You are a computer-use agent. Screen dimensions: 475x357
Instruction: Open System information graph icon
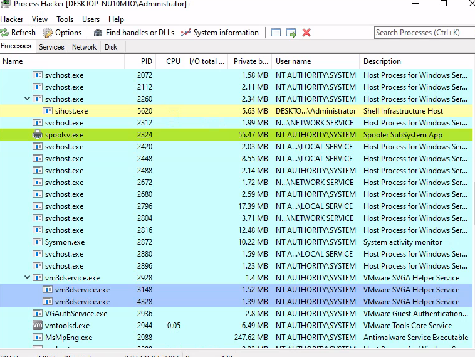click(x=185, y=33)
